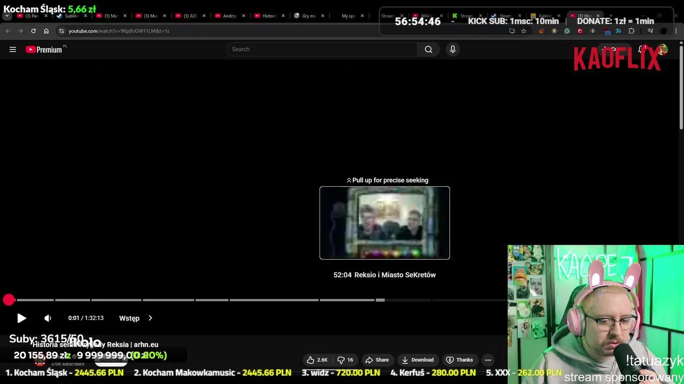684x384 pixels.
Task: Like the video with 2.6K likes
Action: 317,360
